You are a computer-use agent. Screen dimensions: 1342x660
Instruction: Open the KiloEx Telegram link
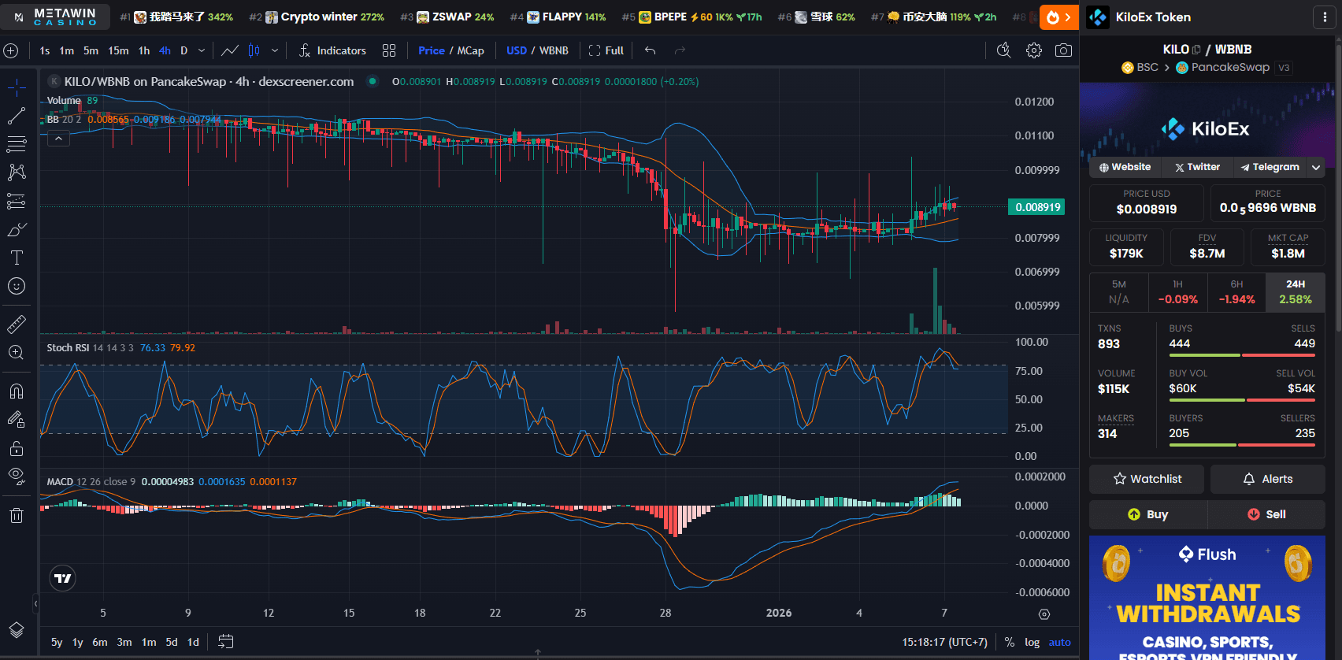[x=1270, y=167]
